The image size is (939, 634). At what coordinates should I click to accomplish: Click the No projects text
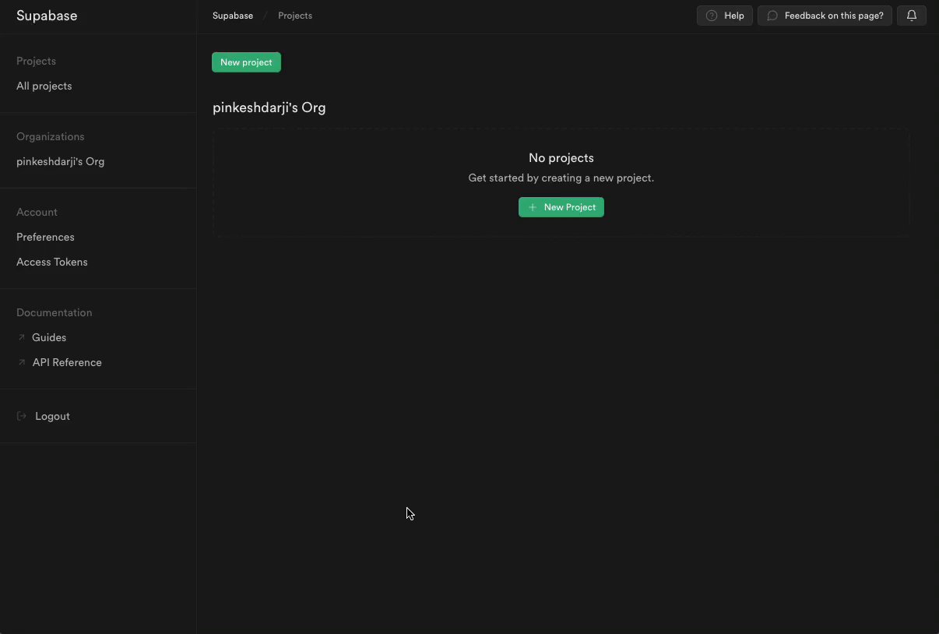pyautogui.click(x=561, y=157)
